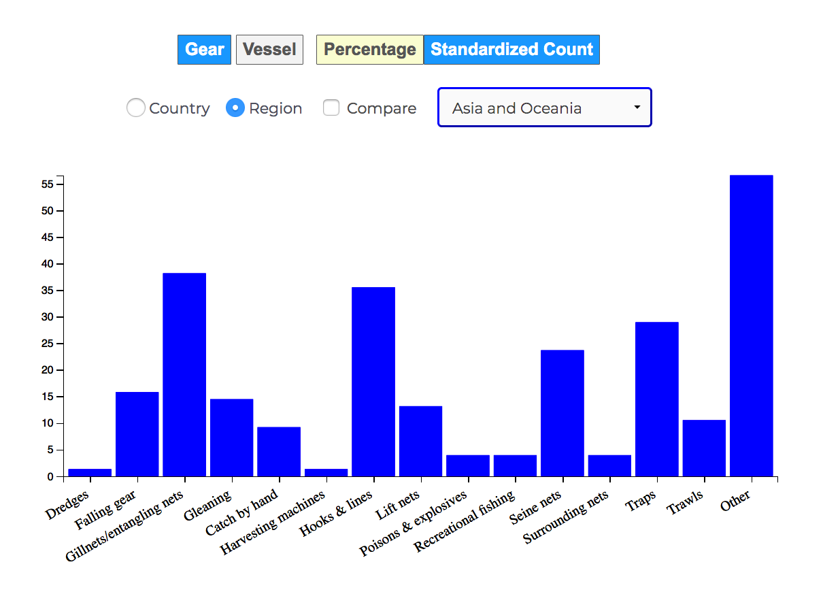Image resolution: width=823 pixels, height=592 pixels.
Task: Open the Asia and Oceania dropdown
Action: coord(544,108)
